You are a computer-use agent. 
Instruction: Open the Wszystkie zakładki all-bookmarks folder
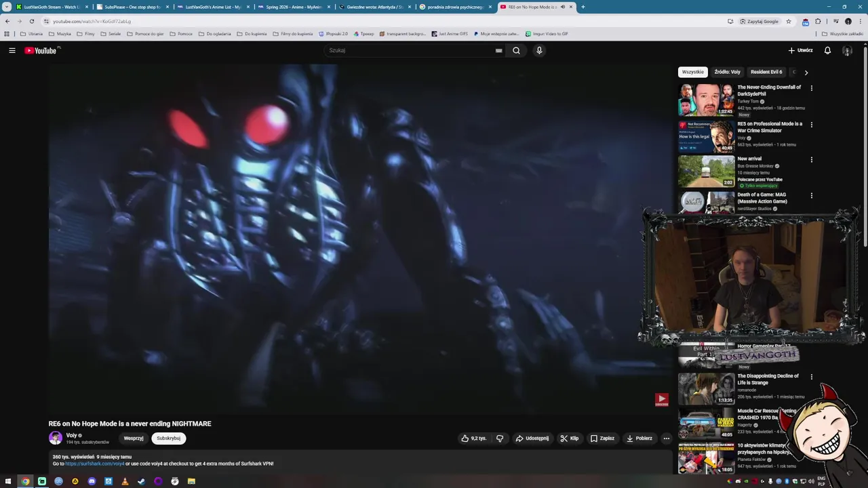point(842,33)
